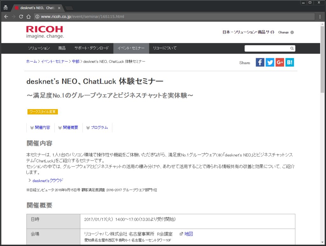View site info icon in address bar

[37, 17]
